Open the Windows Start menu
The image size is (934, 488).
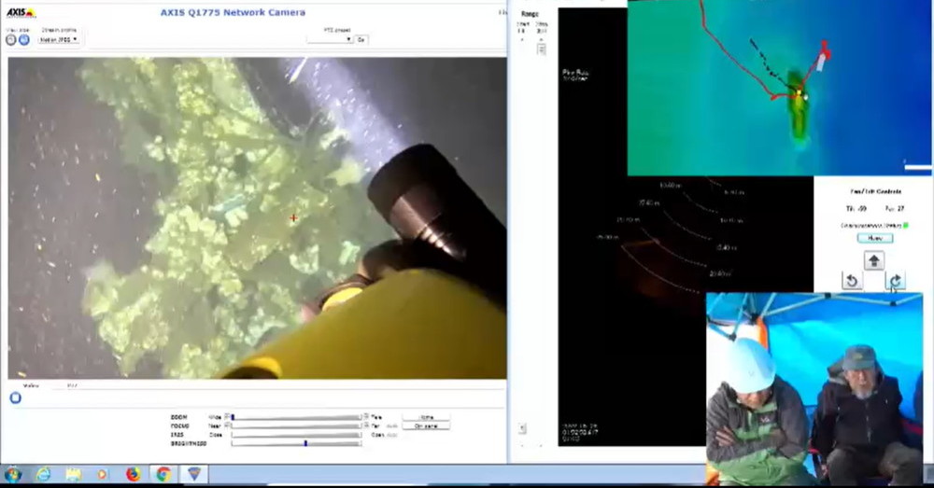pyautogui.click(x=13, y=474)
